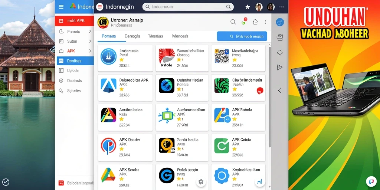The height and width of the screenshot is (190, 380).
Task: Click the puzzle-piece icon in the right strip
Action: coord(280,52)
